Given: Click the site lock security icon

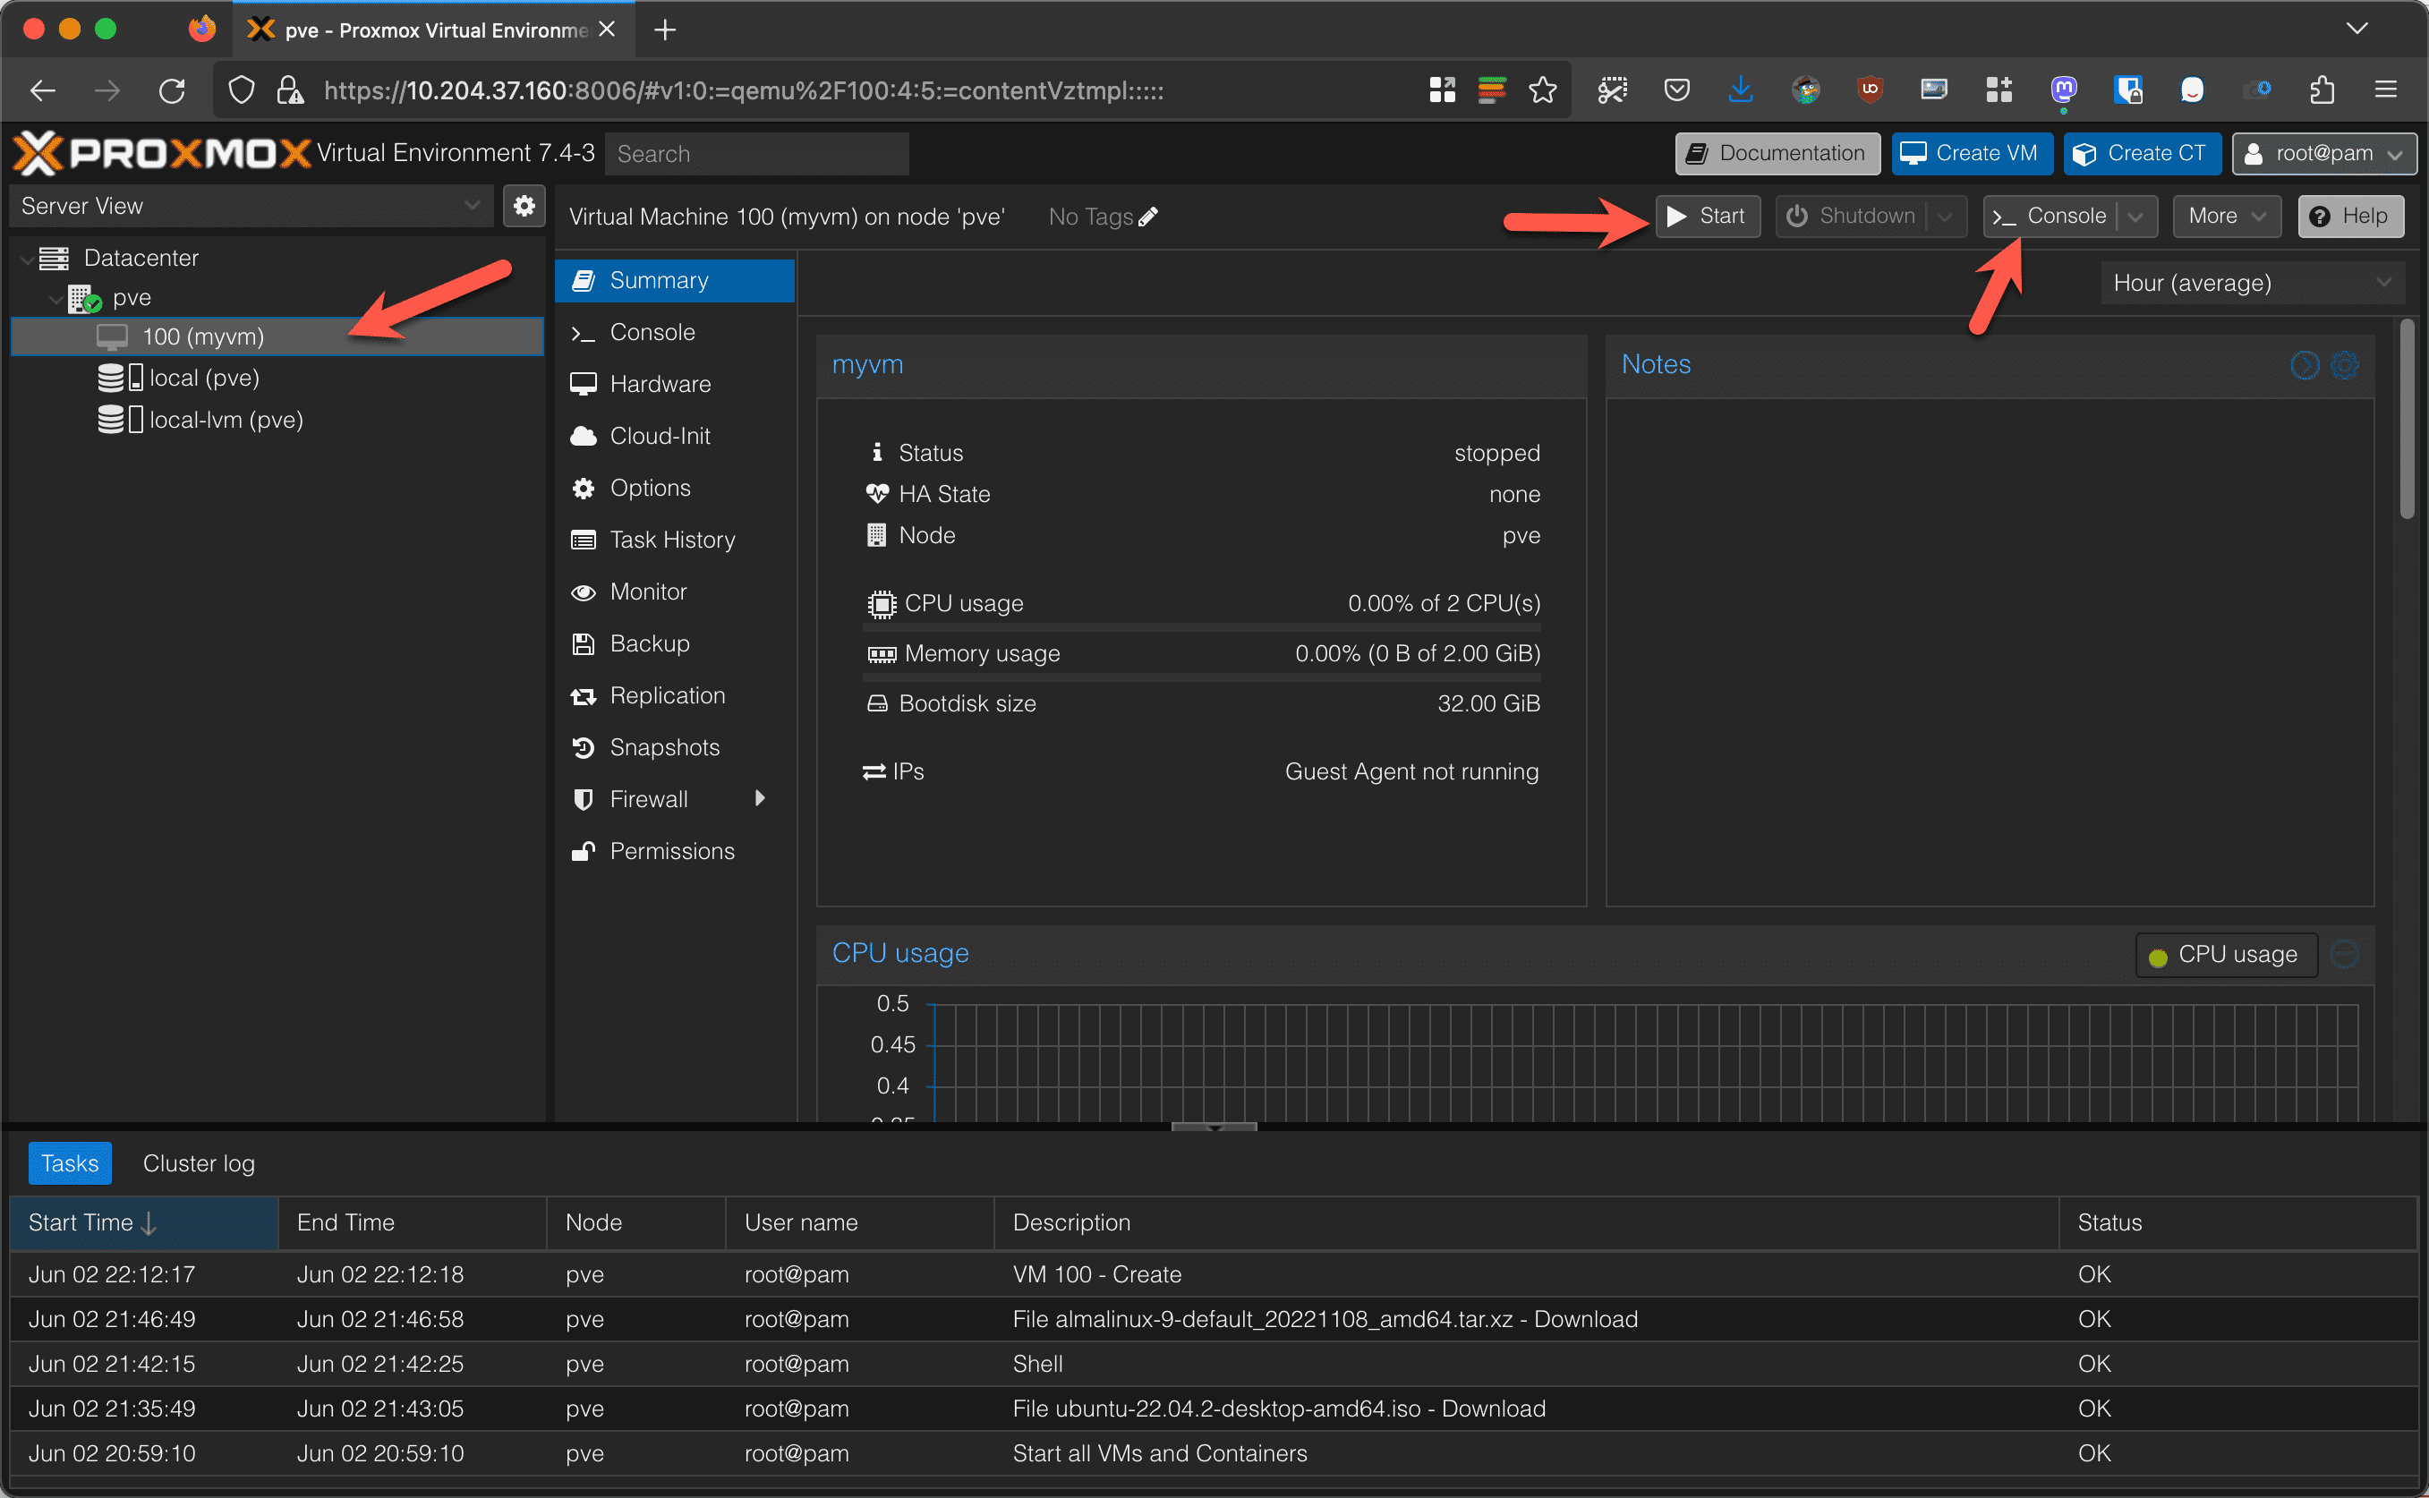Looking at the screenshot, I should 289,90.
